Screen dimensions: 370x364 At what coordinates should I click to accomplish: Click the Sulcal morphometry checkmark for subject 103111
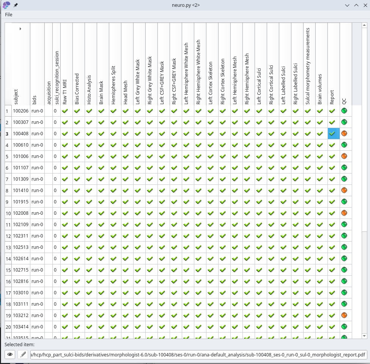click(x=308, y=304)
